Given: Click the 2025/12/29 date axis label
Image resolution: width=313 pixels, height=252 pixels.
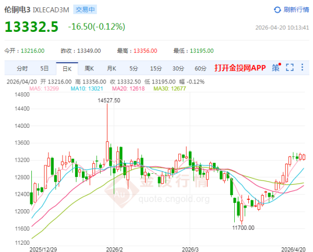Looking at the screenshot, I should [x=43, y=249].
